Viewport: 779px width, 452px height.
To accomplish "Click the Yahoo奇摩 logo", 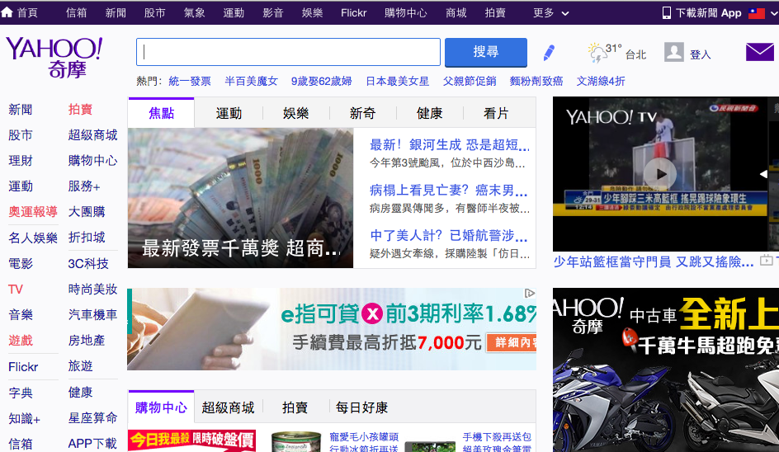I will click(54, 57).
